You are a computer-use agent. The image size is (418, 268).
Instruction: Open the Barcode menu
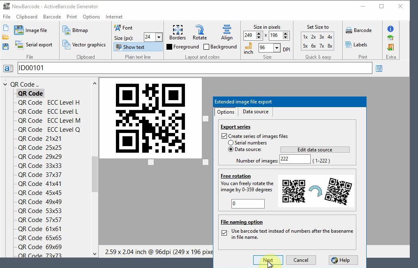click(52, 17)
